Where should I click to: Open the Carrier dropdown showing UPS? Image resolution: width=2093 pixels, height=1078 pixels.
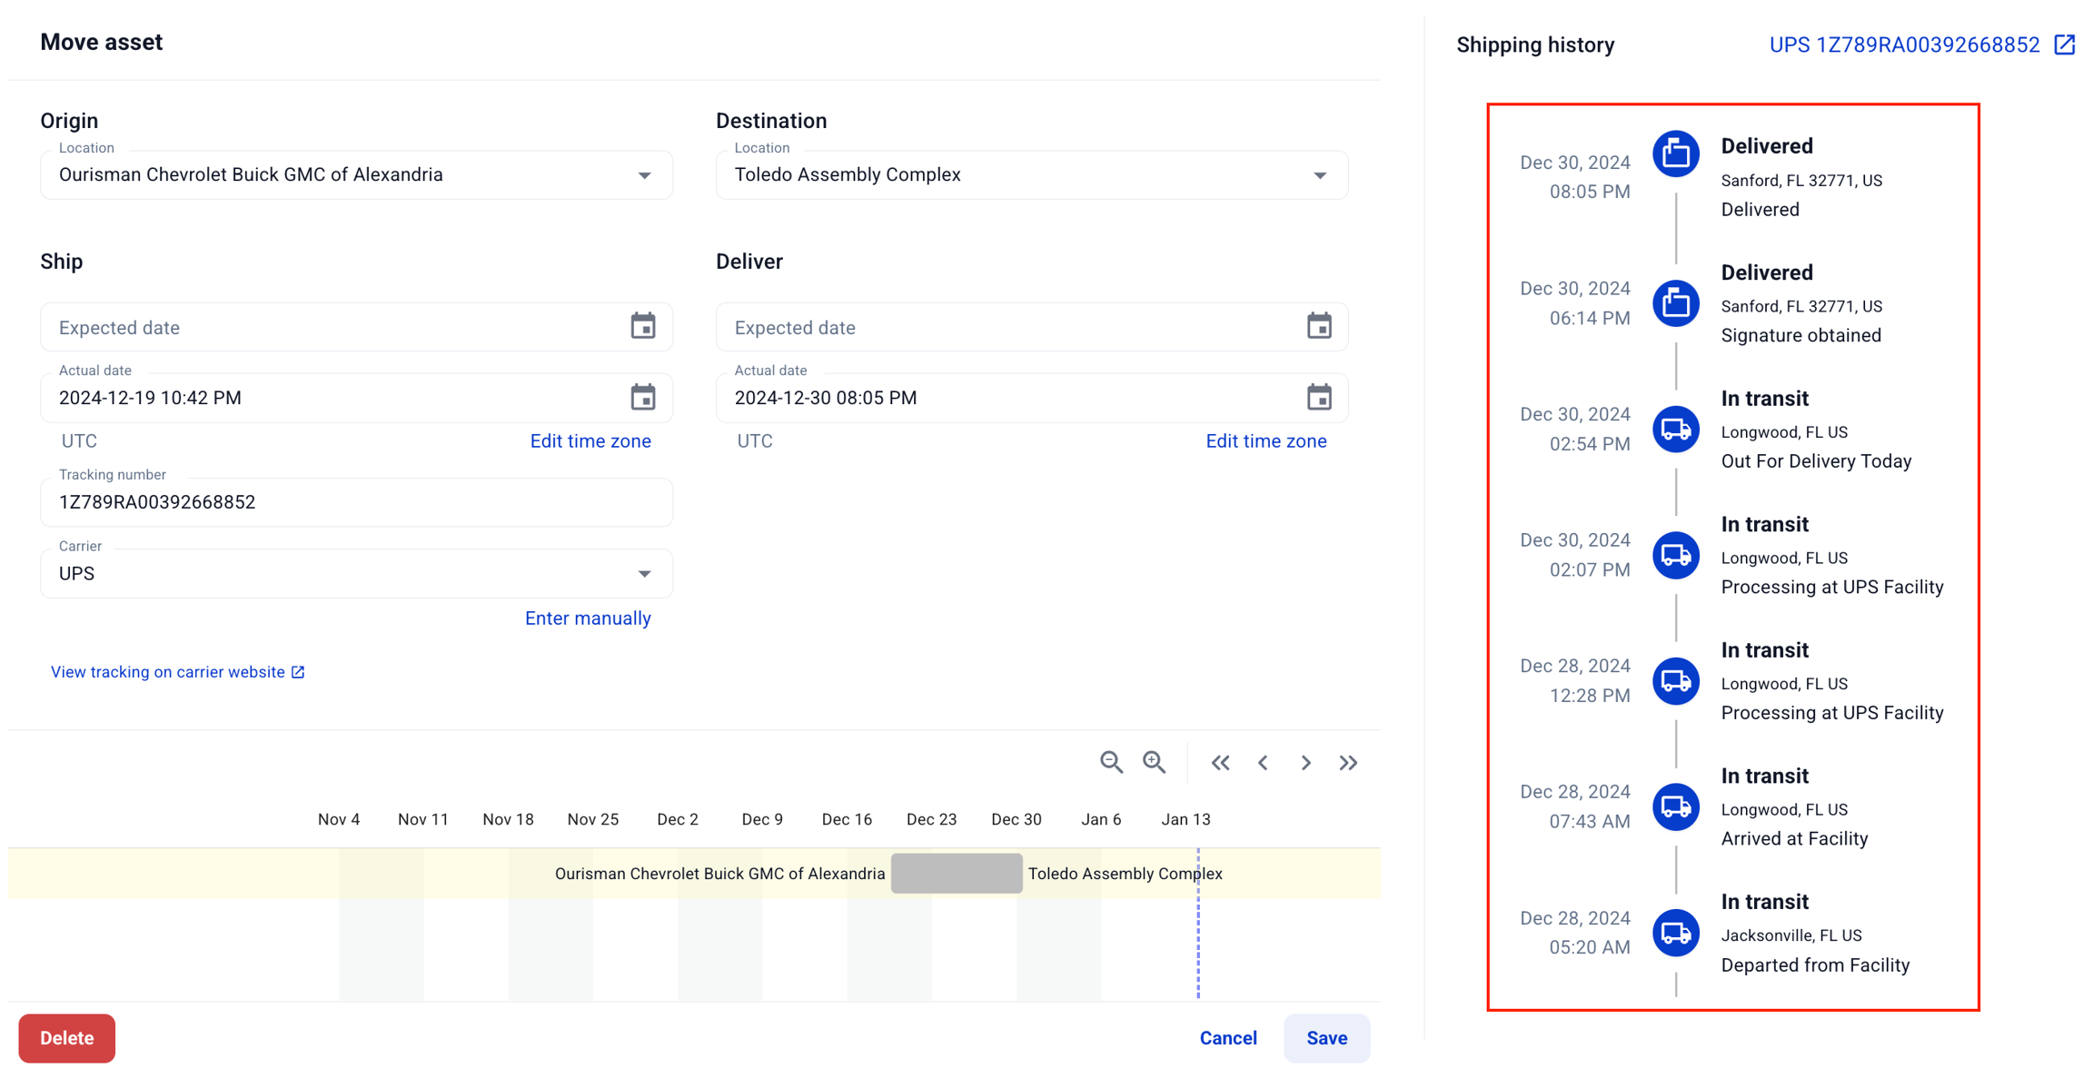[x=356, y=574]
